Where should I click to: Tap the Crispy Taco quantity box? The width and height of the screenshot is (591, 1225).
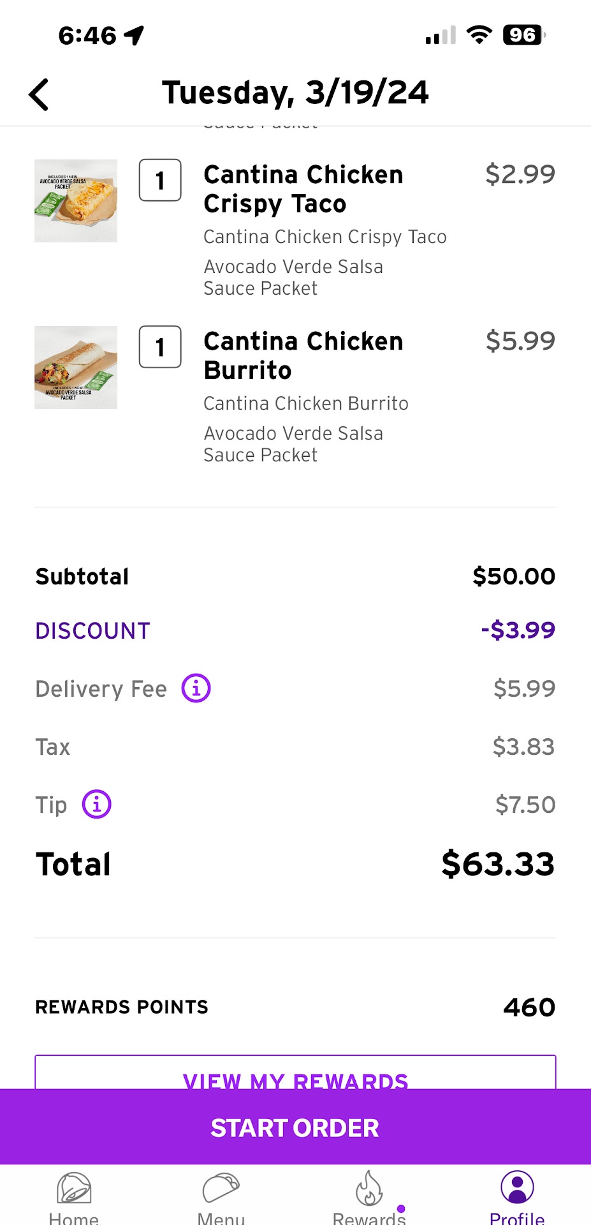click(x=160, y=181)
